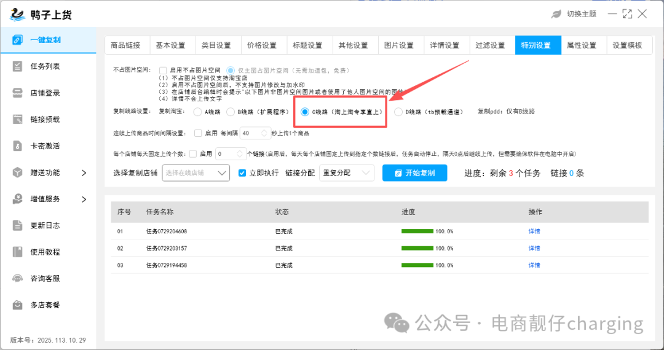Select the task name 任务0729194458
The width and height of the screenshot is (664, 350).
click(x=167, y=265)
